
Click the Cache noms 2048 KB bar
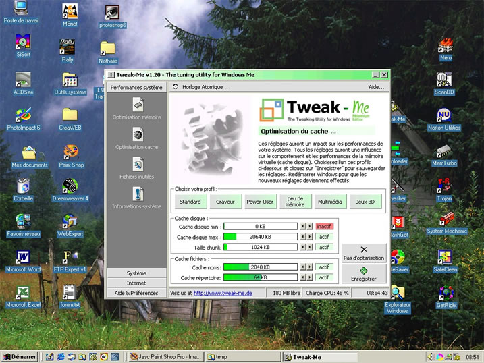pyautogui.click(x=261, y=267)
